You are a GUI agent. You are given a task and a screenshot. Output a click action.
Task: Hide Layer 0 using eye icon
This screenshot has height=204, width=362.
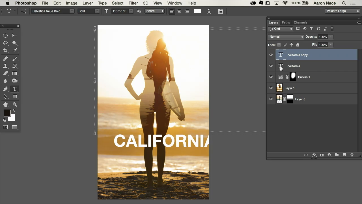click(x=271, y=99)
